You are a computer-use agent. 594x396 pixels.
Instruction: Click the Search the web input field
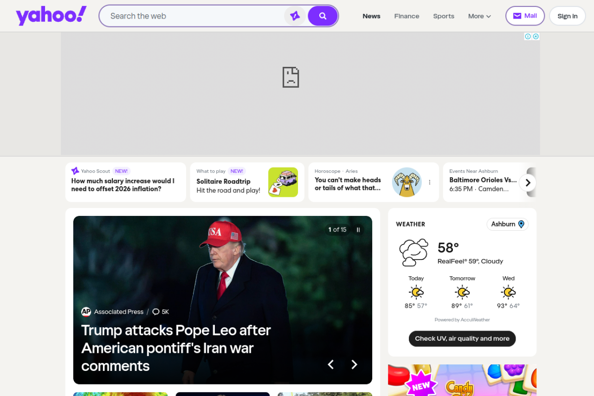coord(195,16)
